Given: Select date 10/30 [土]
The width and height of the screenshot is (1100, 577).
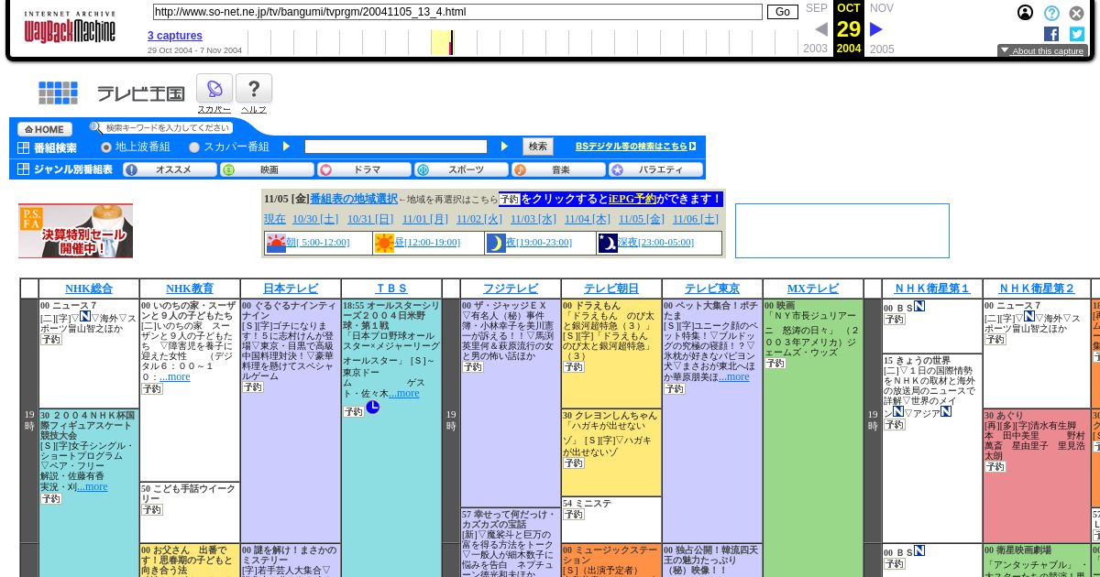Looking at the screenshot, I should [x=315, y=219].
